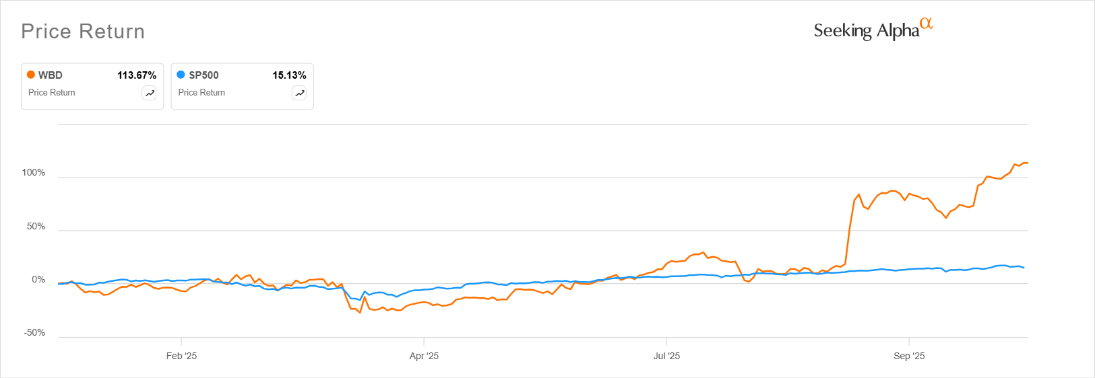Click the blue SP500 legend dot

point(181,75)
